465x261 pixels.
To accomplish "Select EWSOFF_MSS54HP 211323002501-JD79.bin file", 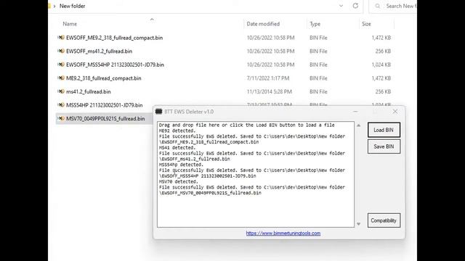I will pyautogui.click(x=115, y=65).
